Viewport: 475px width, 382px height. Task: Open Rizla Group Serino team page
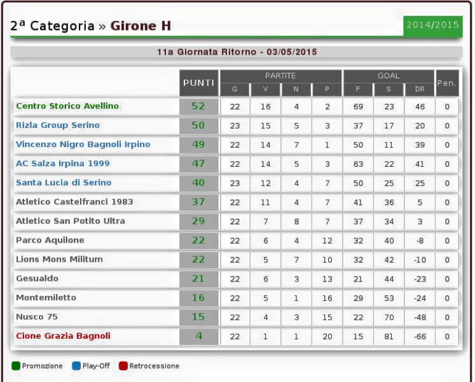coord(57,125)
